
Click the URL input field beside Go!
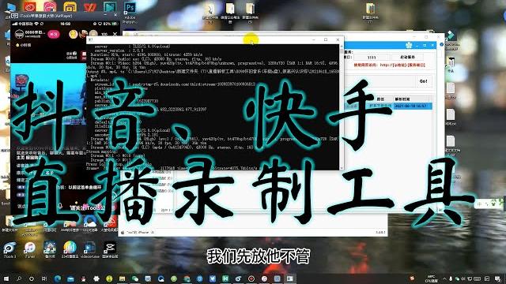coord(380,81)
